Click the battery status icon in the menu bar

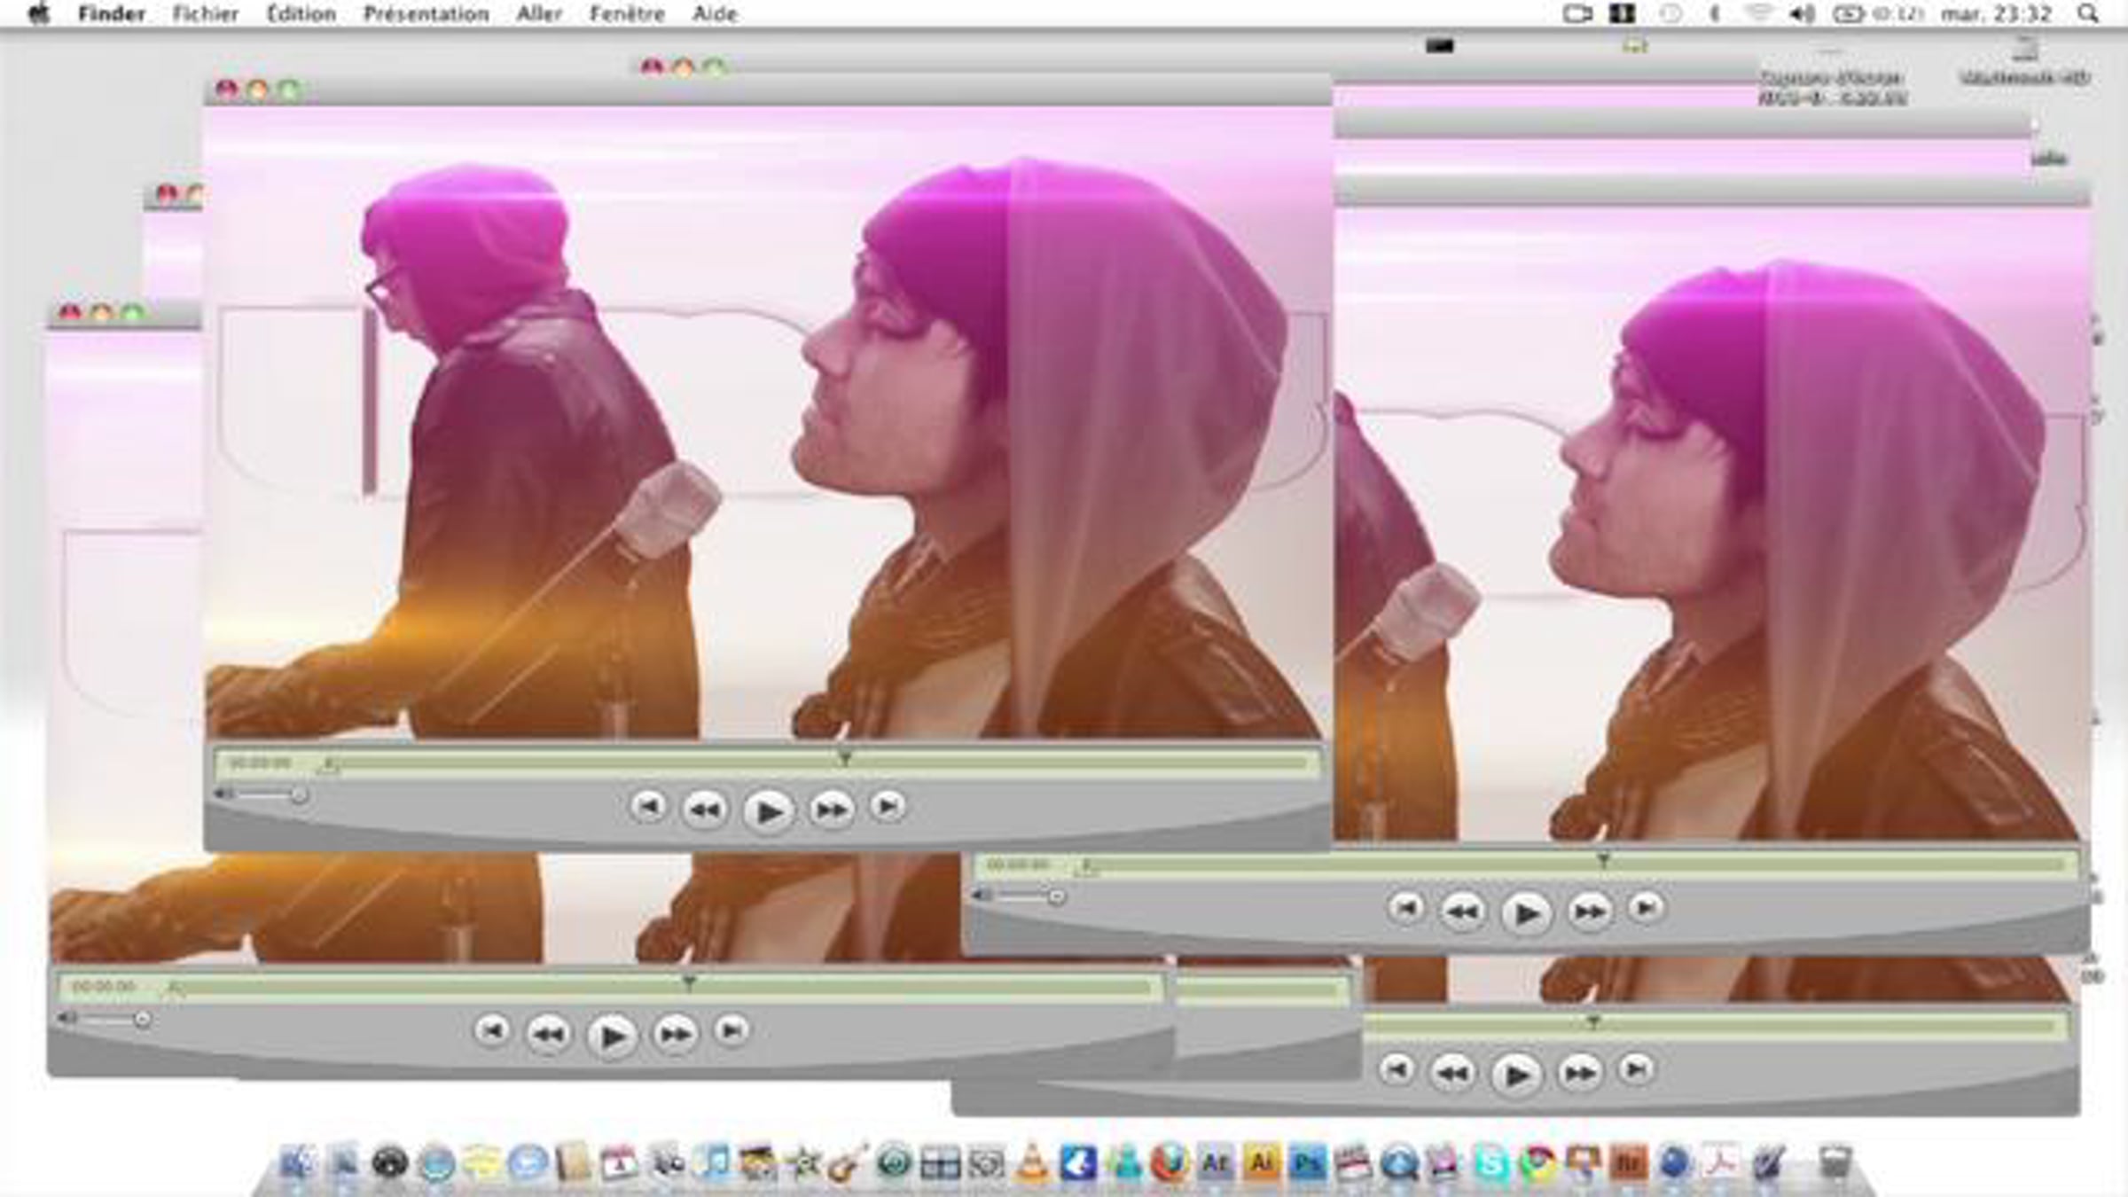[1848, 14]
